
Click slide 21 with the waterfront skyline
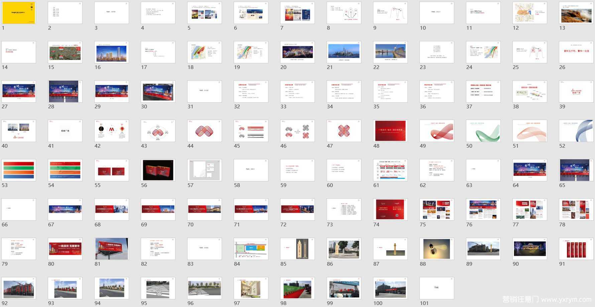(x=344, y=52)
